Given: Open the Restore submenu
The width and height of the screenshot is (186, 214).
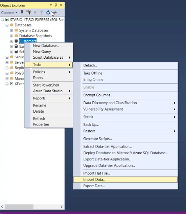Looking at the screenshot, I should click(x=125, y=131).
